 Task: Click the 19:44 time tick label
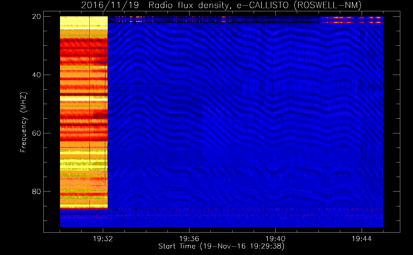coord(362,239)
